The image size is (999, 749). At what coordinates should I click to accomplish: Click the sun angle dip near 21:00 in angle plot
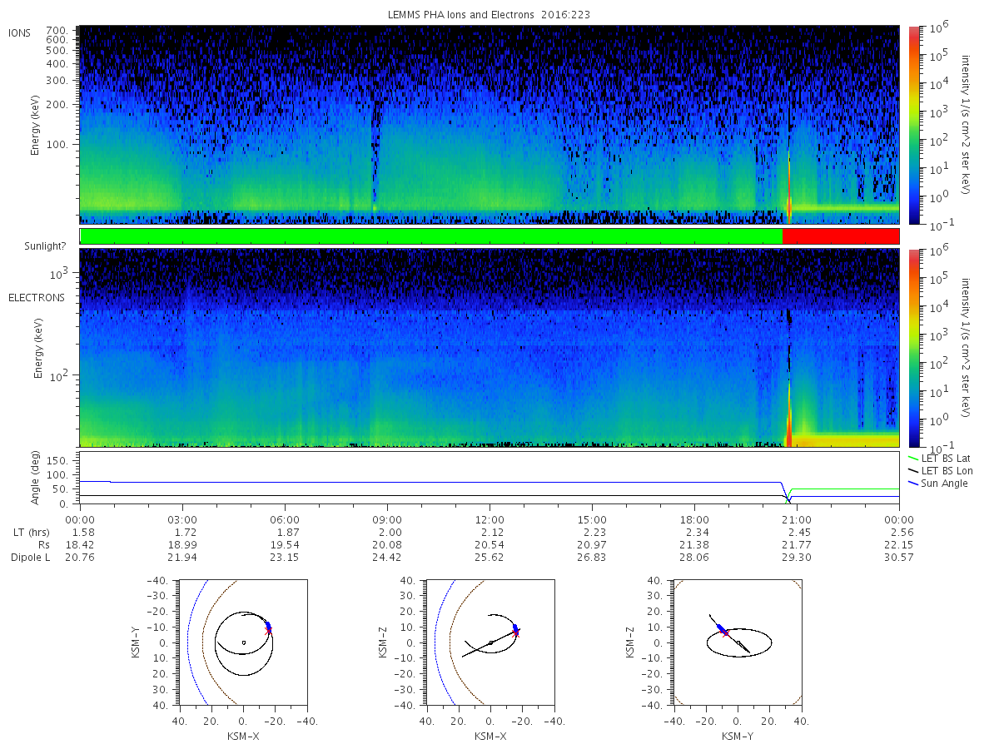[787, 493]
